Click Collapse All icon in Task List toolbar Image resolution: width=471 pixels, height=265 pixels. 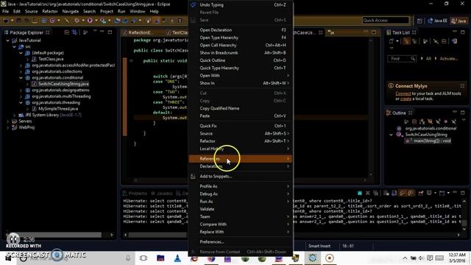pyautogui.click(x=444, y=41)
